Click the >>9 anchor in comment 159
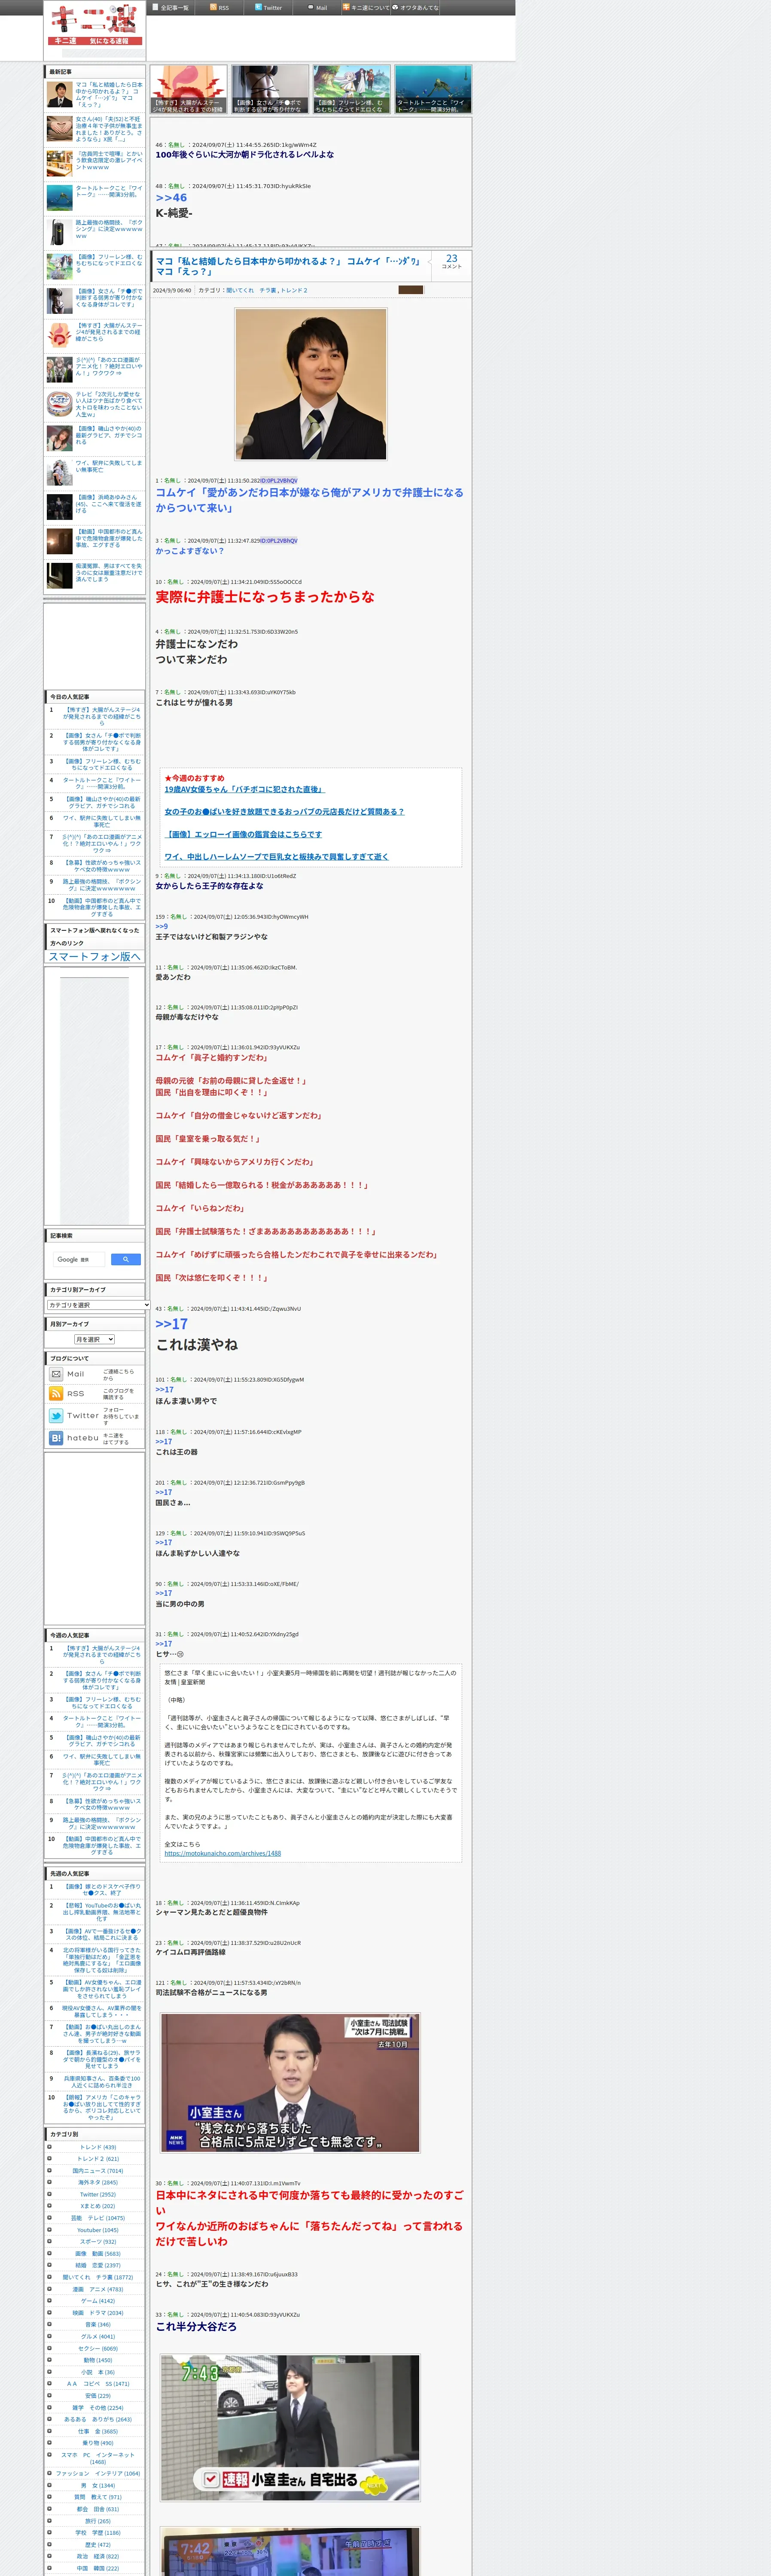 [x=161, y=926]
